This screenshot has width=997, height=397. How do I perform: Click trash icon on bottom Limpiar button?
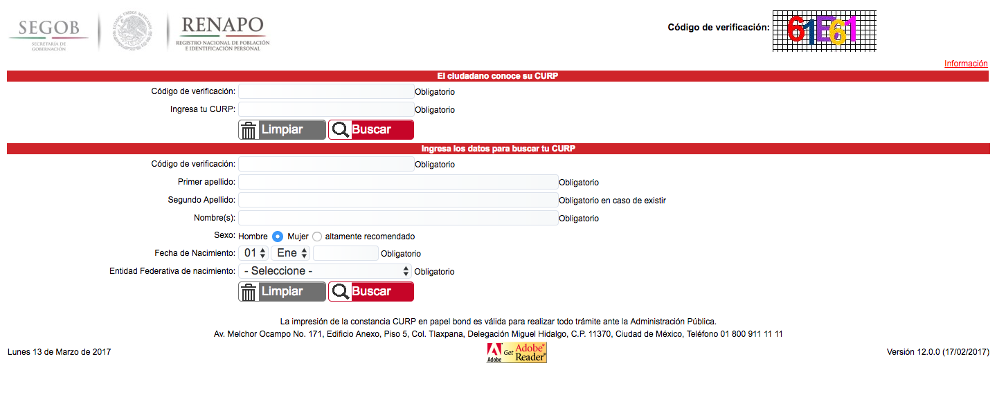click(249, 292)
